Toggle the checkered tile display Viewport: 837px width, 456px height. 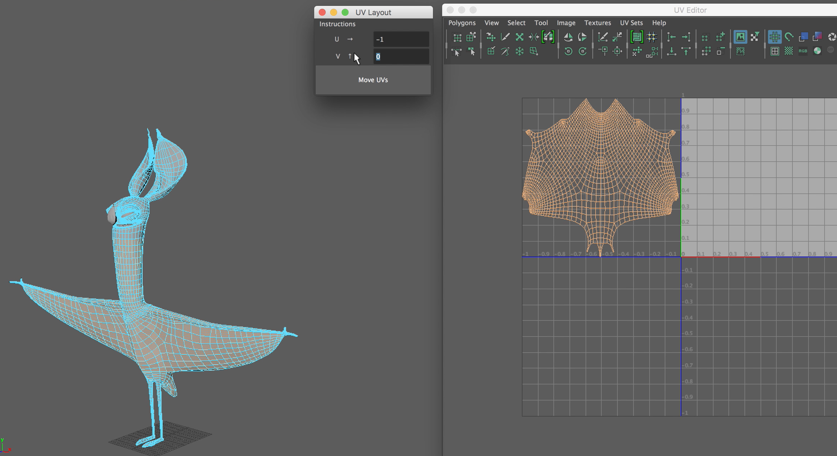pyautogui.click(x=789, y=51)
